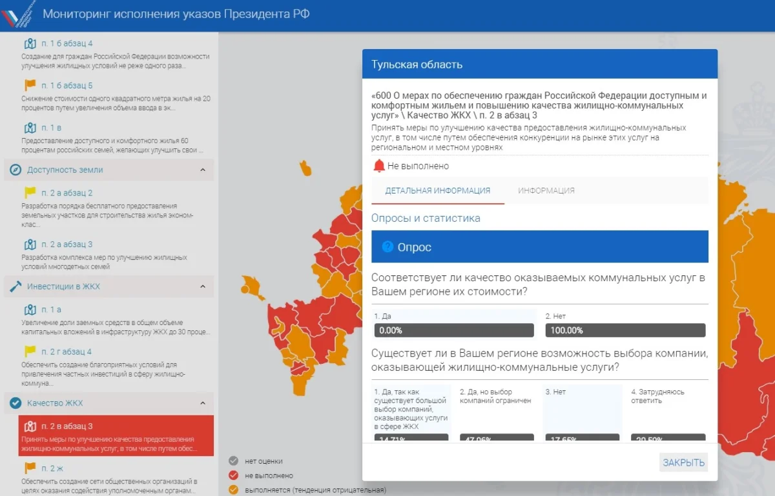
Task: Click the map icon beside п. 2 а абзац 3
Action: (30, 244)
